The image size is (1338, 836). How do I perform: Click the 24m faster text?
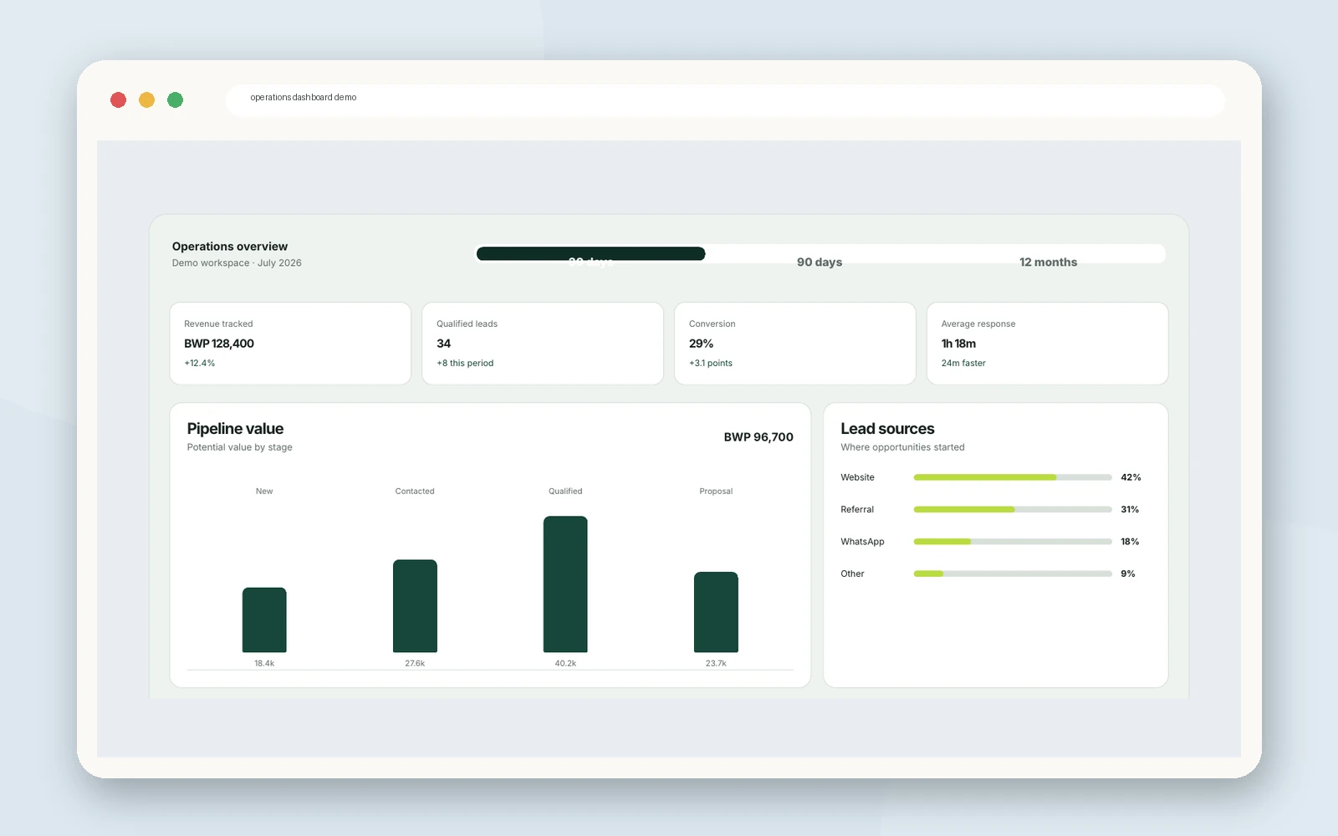tap(963, 363)
